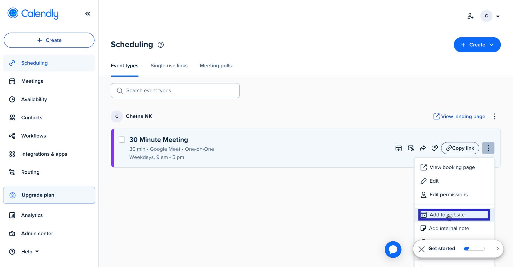The width and height of the screenshot is (513, 267).
Task: Switch to the Meeting polls tab
Action: coord(216,66)
